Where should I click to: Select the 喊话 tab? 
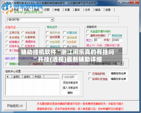click(x=98, y=10)
